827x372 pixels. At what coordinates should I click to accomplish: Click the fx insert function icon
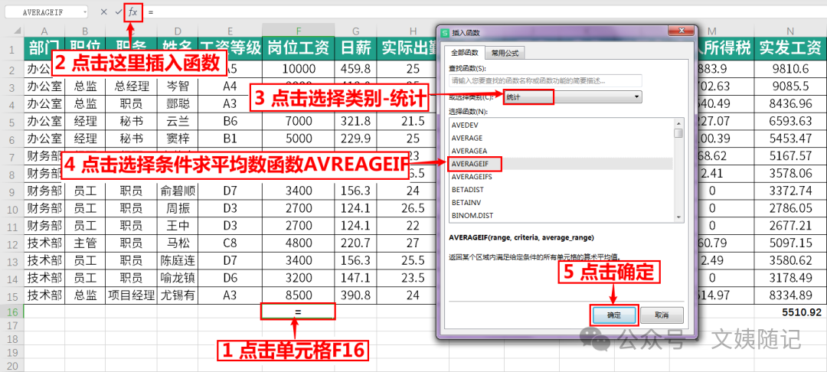click(x=133, y=11)
